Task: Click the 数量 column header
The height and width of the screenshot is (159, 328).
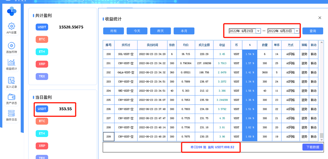Action: point(265,45)
